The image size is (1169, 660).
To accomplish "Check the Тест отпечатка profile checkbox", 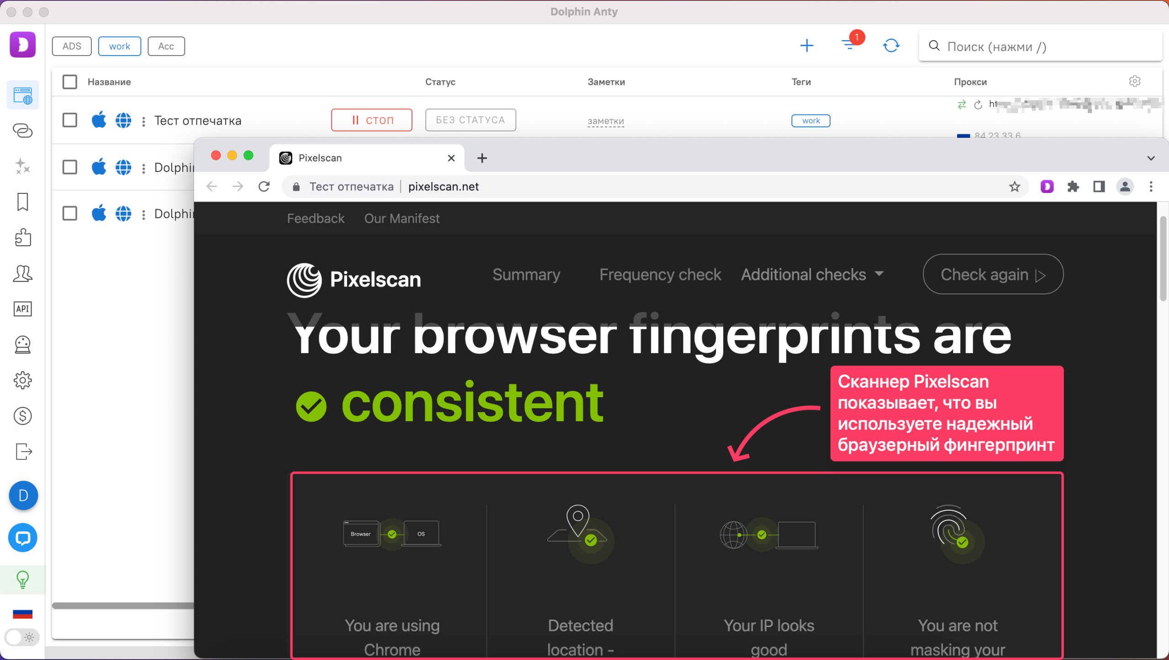I will click(x=70, y=120).
